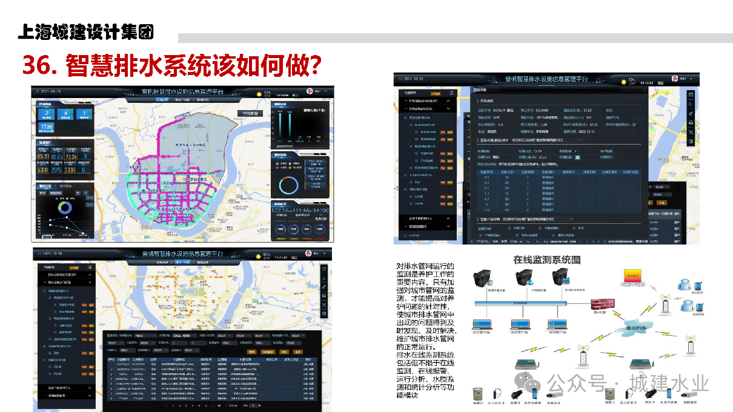Click the sun weather icon on pipe-details dashboard
The image size is (733, 412).
tap(622, 80)
